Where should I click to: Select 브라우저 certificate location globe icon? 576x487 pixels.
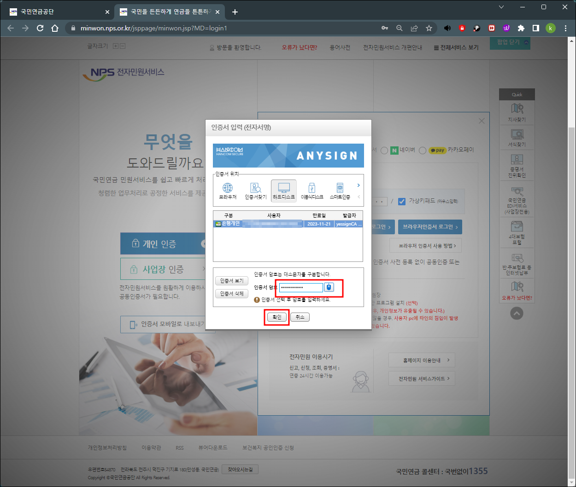click(x=227, y=190)
